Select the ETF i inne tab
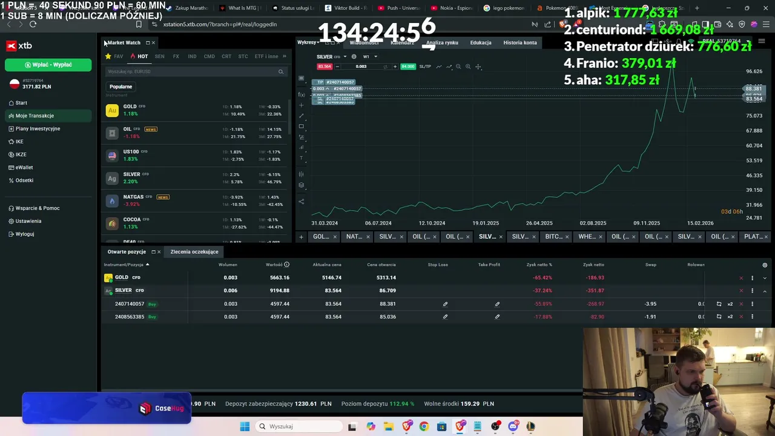 click(266, 56)
